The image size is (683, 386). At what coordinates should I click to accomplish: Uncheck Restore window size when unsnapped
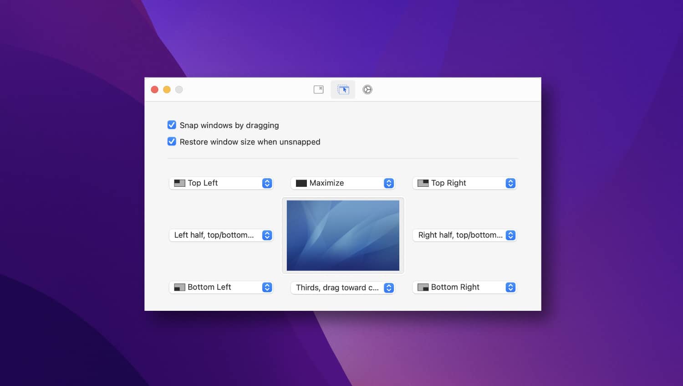point(172,142)
